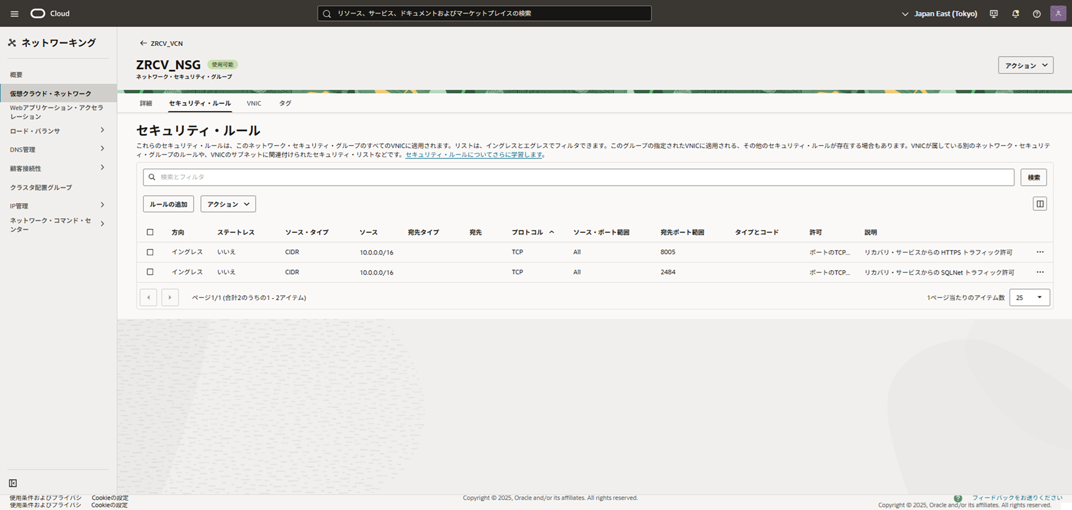Viewport: 1072px width, 510px height.
Task: Open the Japan East (Tokyo) region dropdown
Action: 939,14
